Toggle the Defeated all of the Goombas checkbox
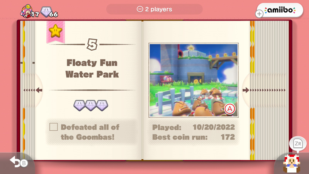 (54, 127)
